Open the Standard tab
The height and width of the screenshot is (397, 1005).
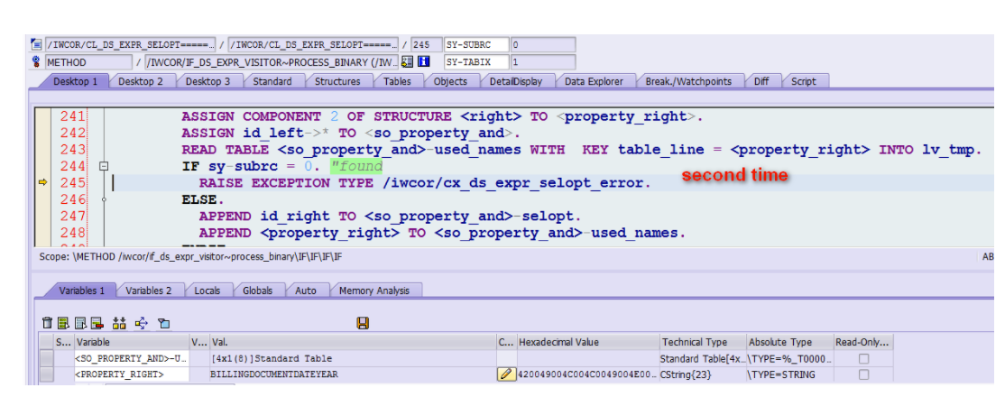272,81
